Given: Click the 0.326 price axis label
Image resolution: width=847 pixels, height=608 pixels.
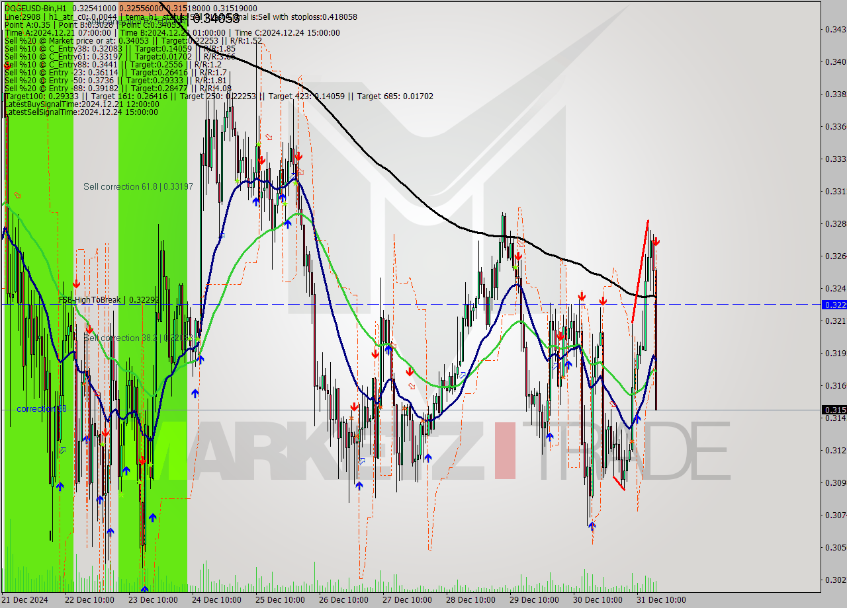Looking at the screenshot, I should [x=835, y=256].
